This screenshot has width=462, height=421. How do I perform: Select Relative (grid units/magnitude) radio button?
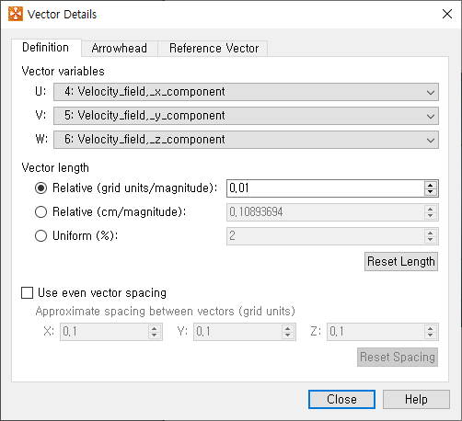click(40, 188)
